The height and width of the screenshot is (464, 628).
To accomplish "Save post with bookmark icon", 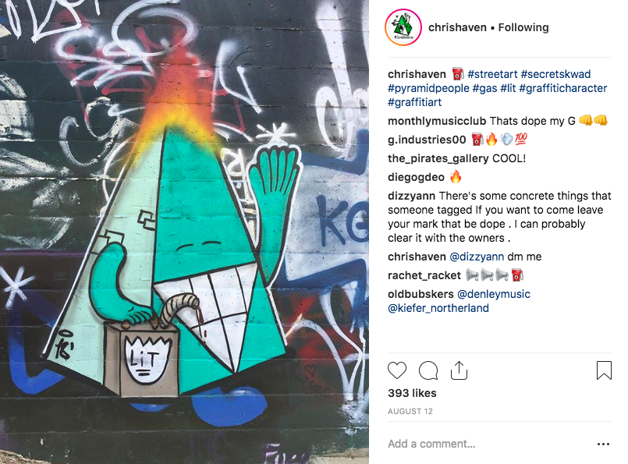I will tap(604, 370).
